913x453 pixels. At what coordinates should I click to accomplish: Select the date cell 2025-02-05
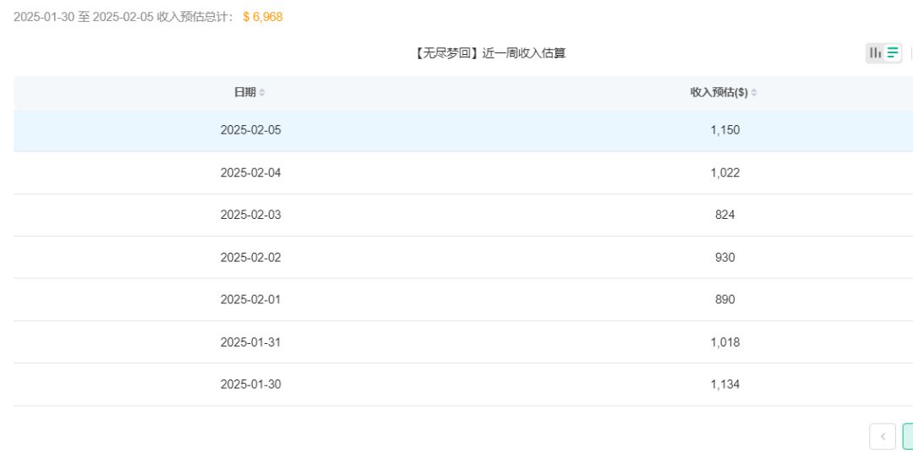coord(250,130)
